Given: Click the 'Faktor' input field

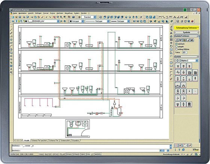Looking at the screenshot, I should pos(184,52).
